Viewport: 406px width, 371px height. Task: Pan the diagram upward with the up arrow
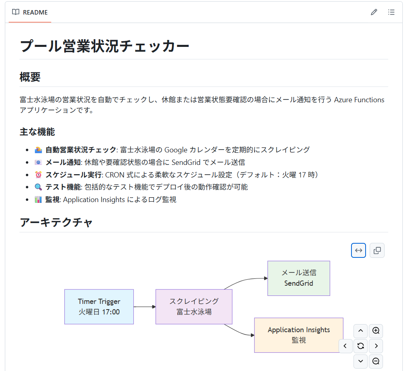pyautogui.click(x=360, y=331)
